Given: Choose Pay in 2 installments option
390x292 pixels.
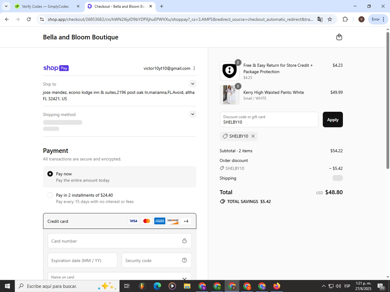Looking at the screenshot, I should [x=50, y=195].
